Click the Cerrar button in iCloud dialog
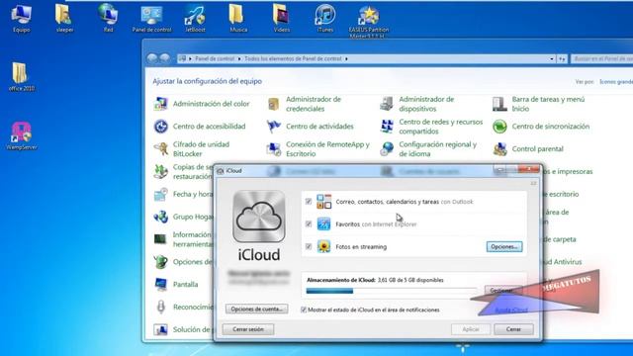The height and width of the screenshot is (356, 633). click(x=513, y=329)
